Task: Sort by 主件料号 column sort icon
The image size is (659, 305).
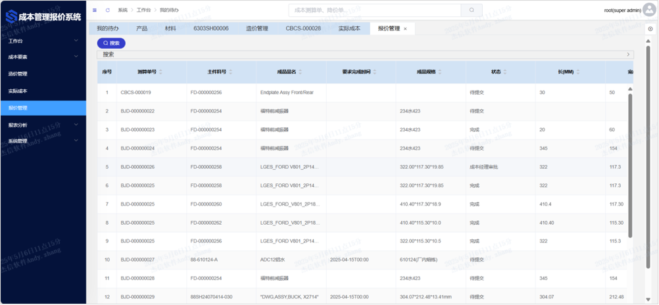Action: click(230, 72)
